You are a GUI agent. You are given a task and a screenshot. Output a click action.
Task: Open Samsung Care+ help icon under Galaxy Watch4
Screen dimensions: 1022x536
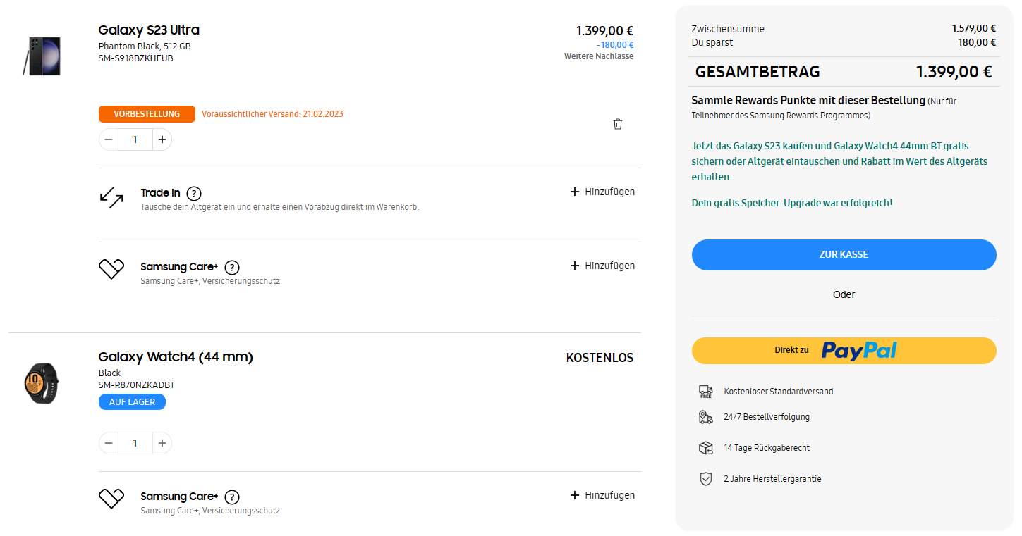(x=232, y=497)
